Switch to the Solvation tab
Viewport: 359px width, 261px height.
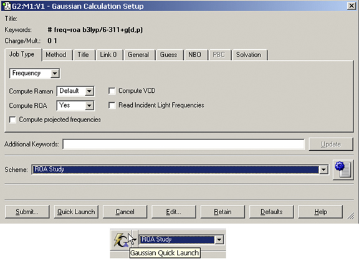[x=249, y=55]
